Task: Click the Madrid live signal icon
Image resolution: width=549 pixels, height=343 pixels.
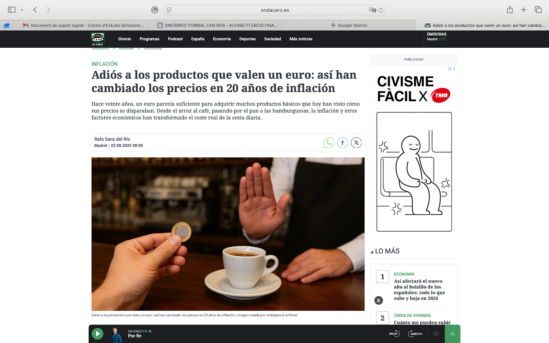Action: [x=443, y=39]
